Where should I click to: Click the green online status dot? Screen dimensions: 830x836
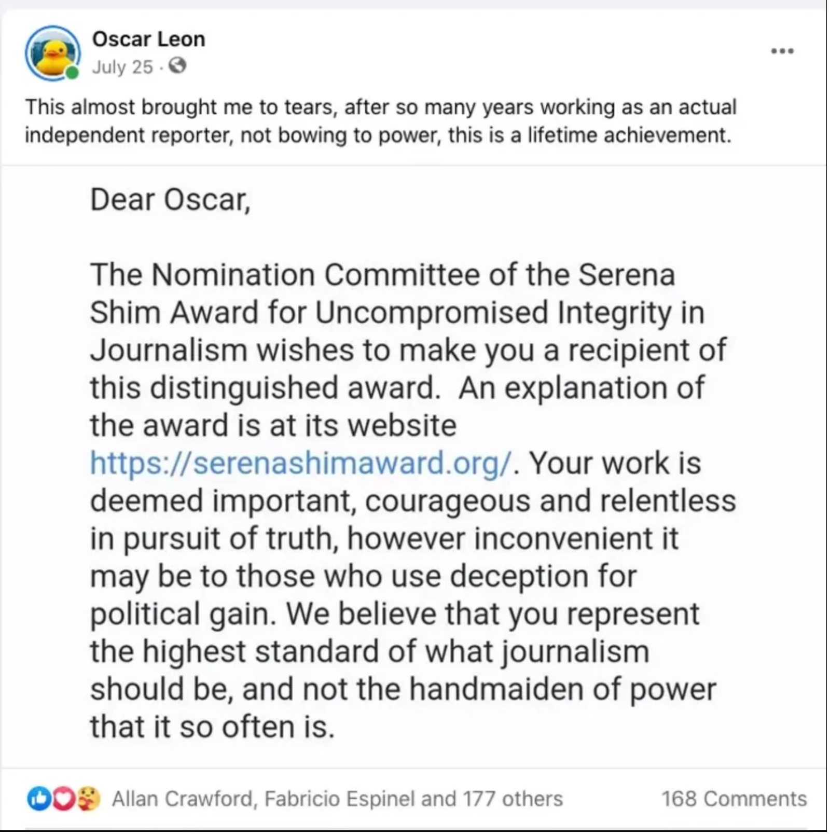click(73, 73)
